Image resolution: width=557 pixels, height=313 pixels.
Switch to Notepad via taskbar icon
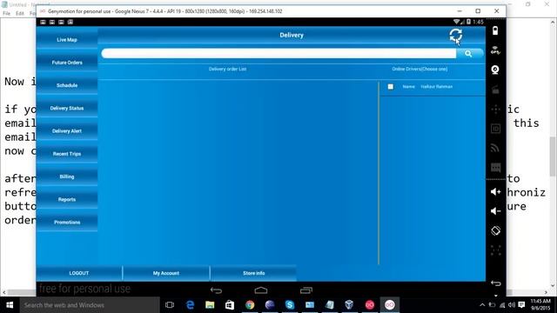click(330, 305)
